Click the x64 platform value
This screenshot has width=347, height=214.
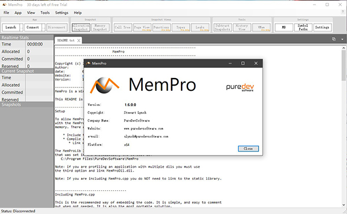[127, 145]
